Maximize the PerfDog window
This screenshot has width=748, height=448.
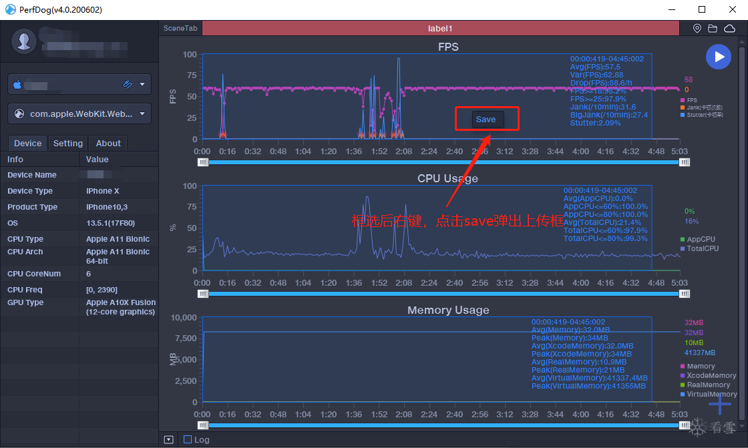(x=702, y=9)
